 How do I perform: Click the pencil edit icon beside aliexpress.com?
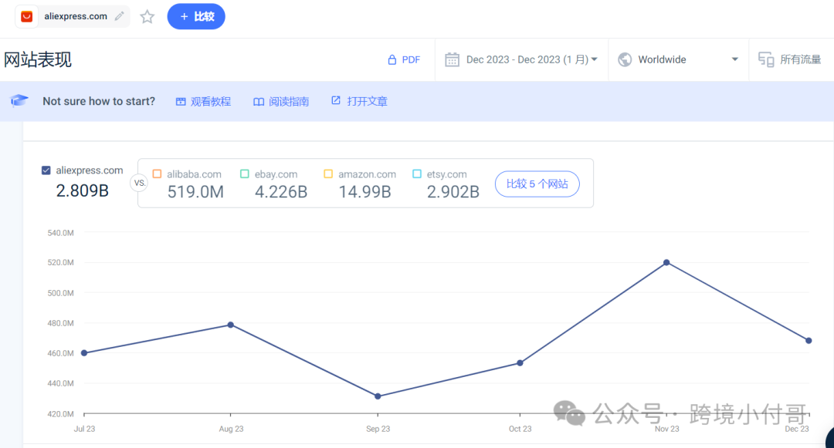click(119, 16)
